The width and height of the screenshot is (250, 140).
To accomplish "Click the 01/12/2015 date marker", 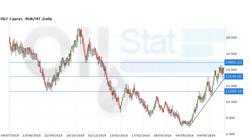I will pos(97,135).
